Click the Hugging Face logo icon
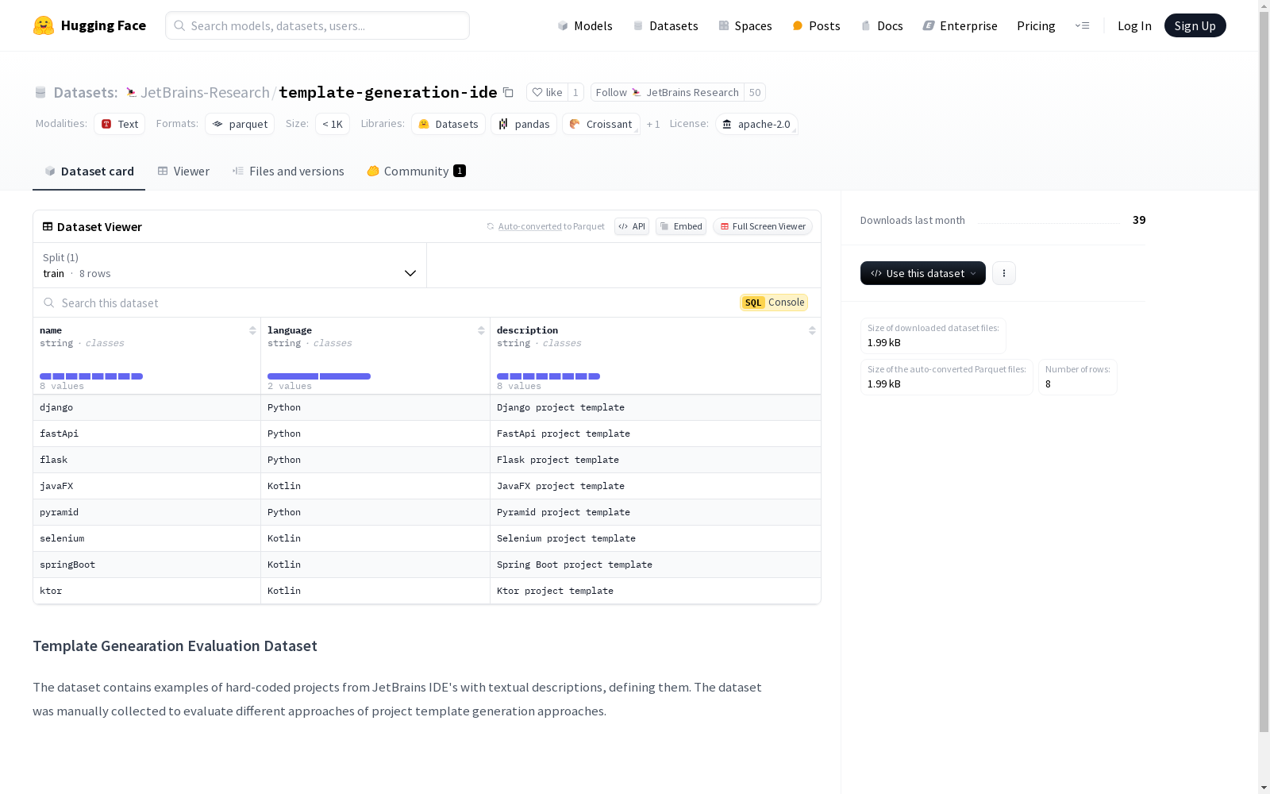The image size is (1270, 794). coord(44,25)
